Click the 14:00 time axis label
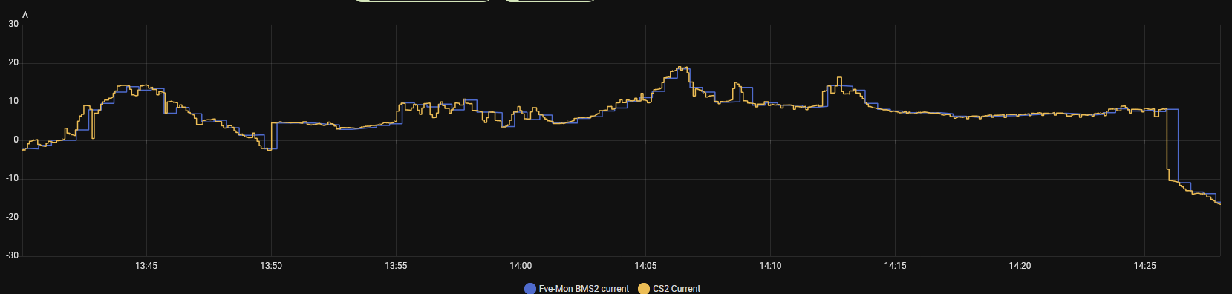The image size is (1232, 294). click(521, 266)
